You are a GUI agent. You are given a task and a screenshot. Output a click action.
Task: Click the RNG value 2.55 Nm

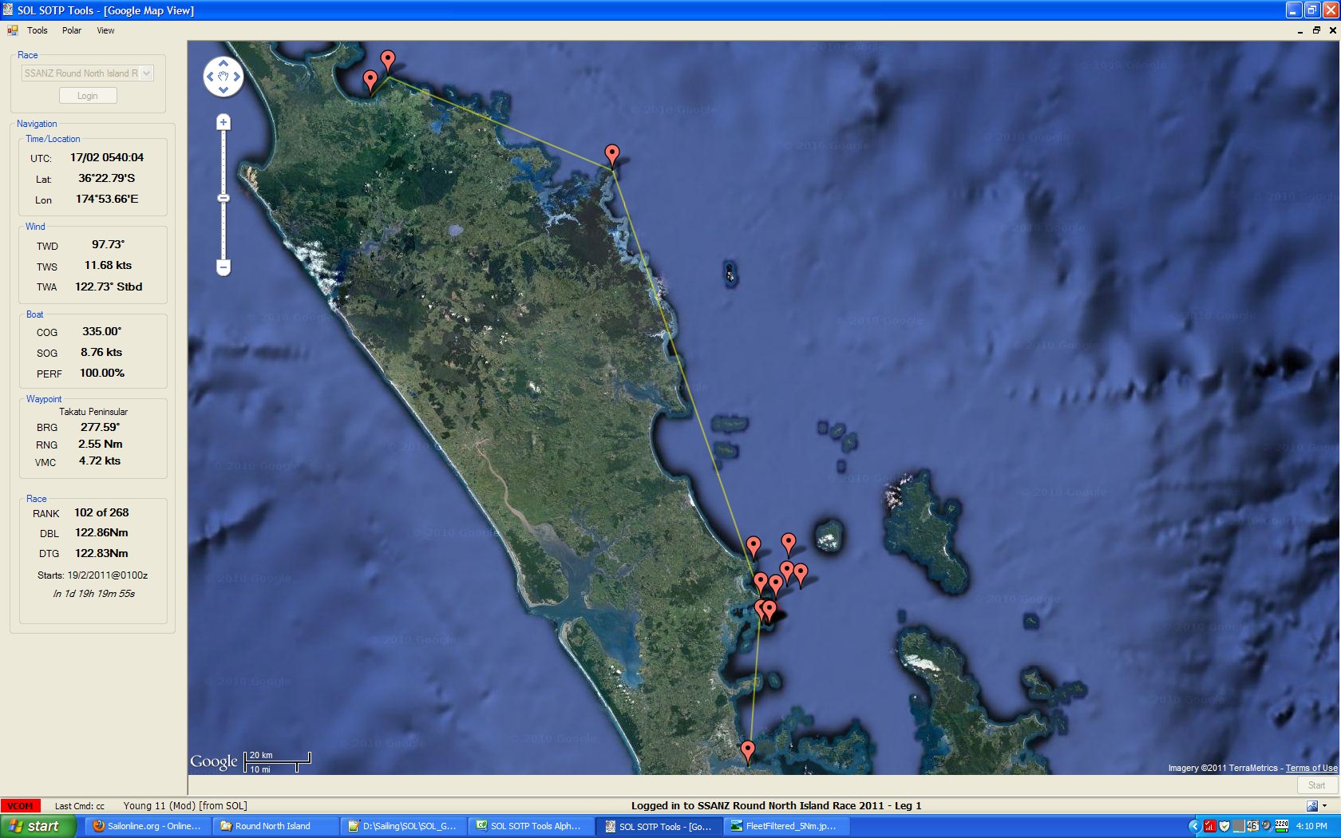[x=100, y=444]
